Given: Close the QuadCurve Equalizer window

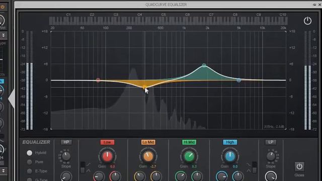Looking at the screenshot, I should click(x=320, y=5).
